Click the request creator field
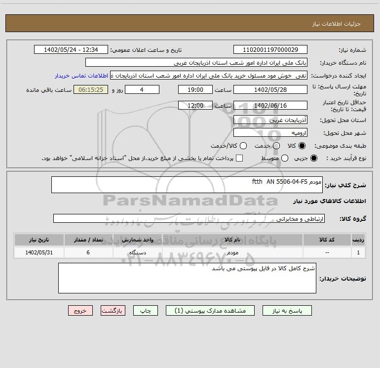 (209, 76)
